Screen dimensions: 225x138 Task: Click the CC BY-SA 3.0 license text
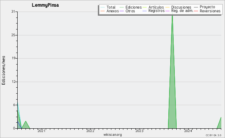point(213,135)
